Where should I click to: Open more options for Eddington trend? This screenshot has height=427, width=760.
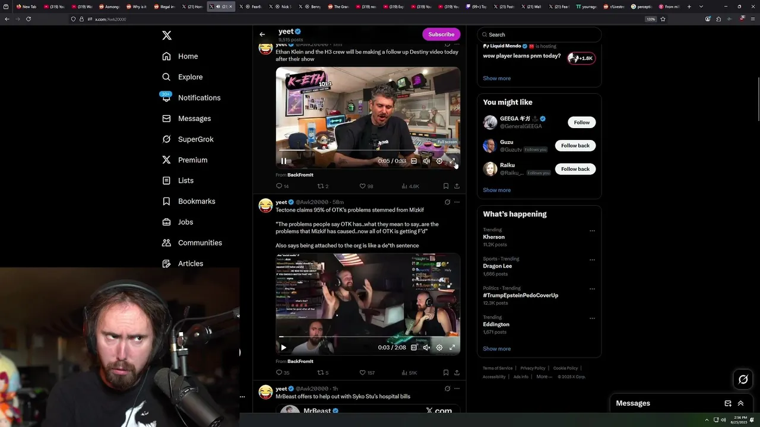click(x=592, y=318)
